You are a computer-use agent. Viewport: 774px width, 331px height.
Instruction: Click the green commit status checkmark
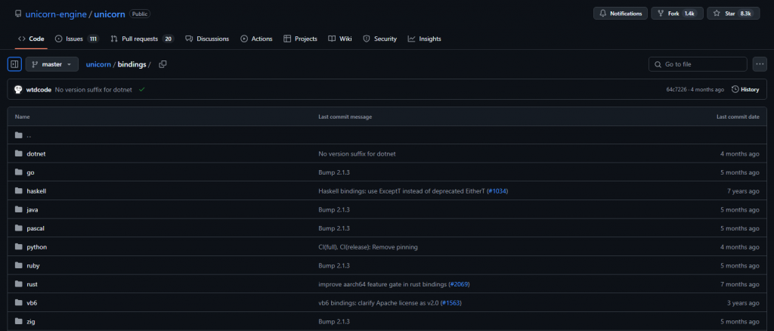(141, 89)
